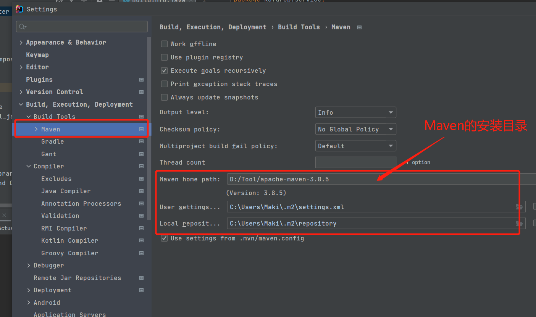Open the Multiproject build fail policy dropdown
The height and width of the screenshot is (317, 536).
point(356,146)
